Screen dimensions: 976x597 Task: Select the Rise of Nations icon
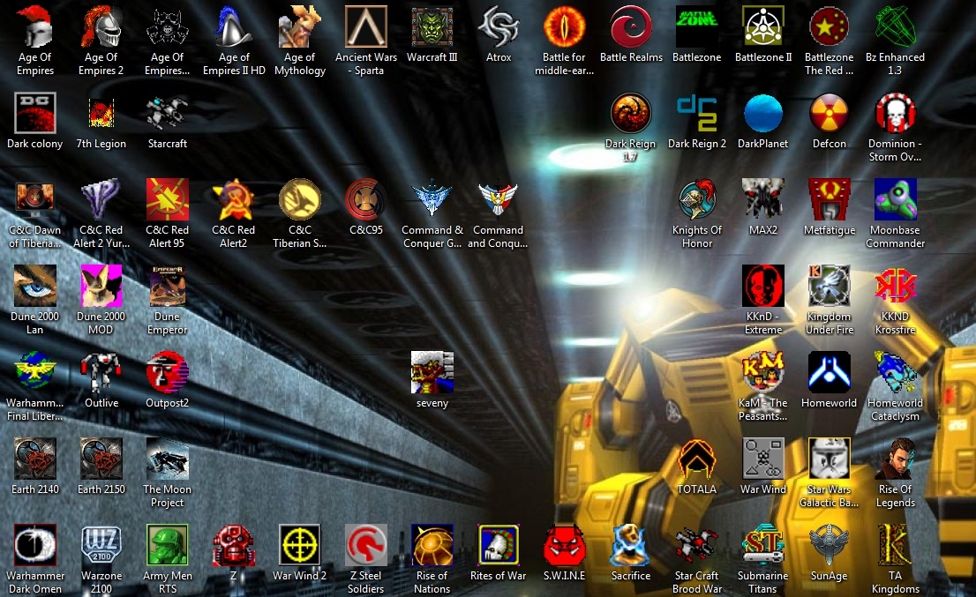point(432,545)
